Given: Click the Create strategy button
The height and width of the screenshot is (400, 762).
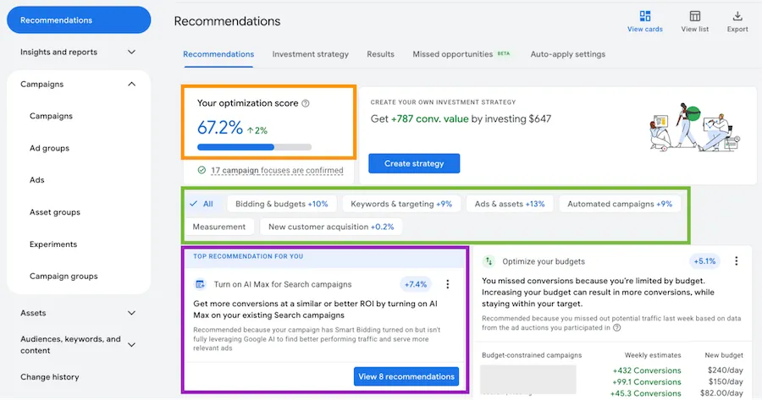Looking at the screenshot, I should [x=414, y=163].
